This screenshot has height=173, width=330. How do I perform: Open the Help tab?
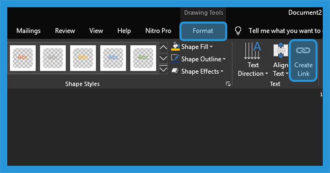tap(124, 31)
